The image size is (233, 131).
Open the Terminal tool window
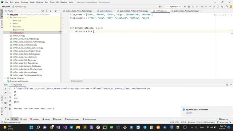[57, 119]
